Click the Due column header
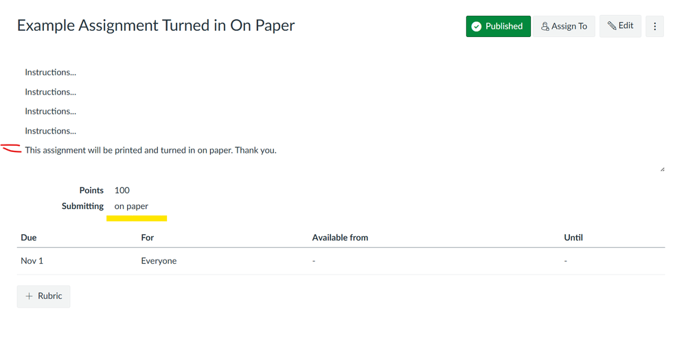 point(29,238)
